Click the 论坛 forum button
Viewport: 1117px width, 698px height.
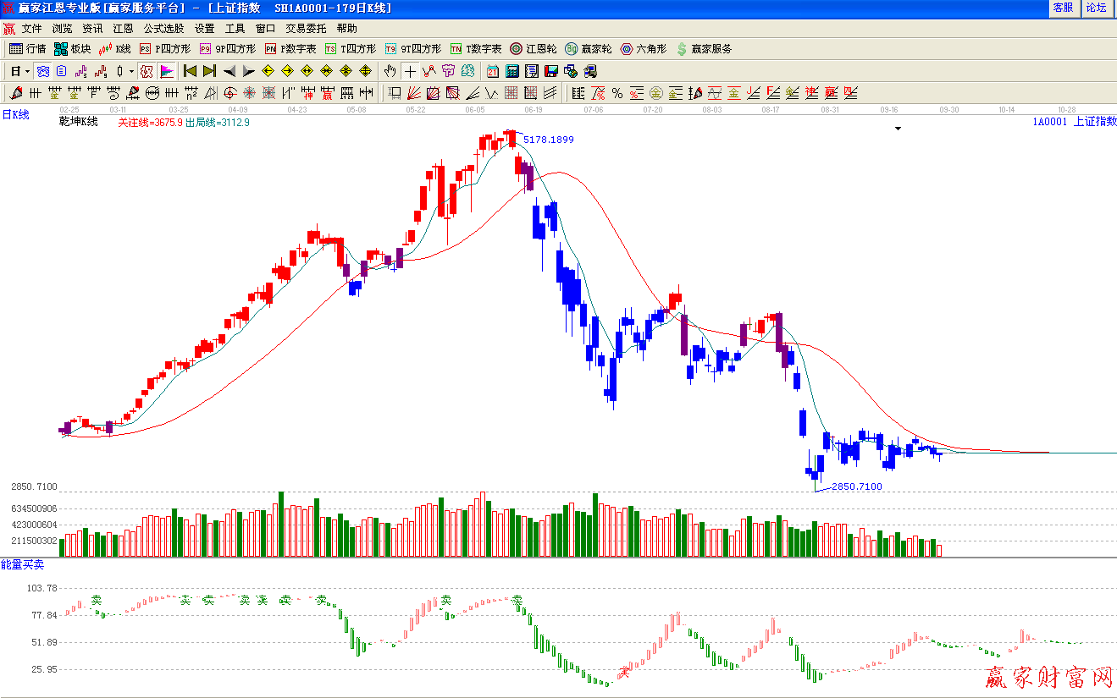[1096, 8]
